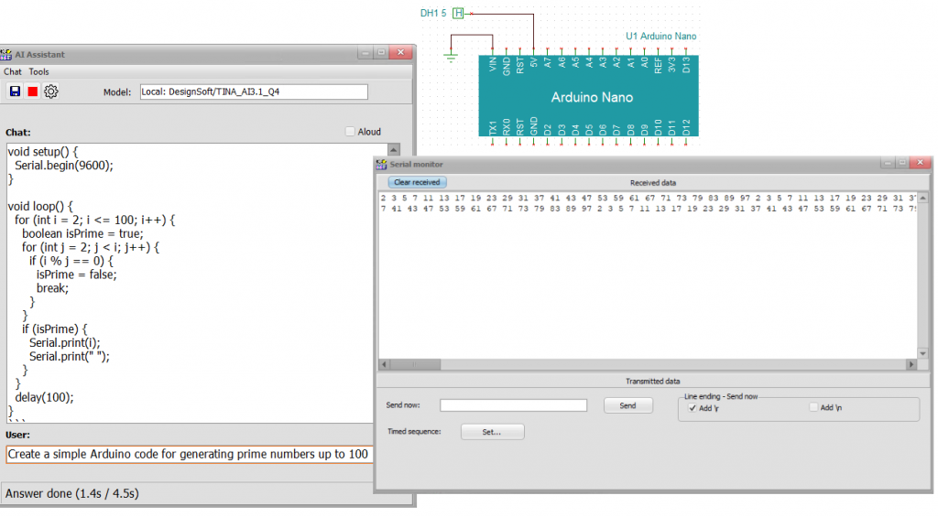This screenshot has height=517, width=938.
Task: Click the D12 pin on Arduino Nano
Action: point(686,126)
